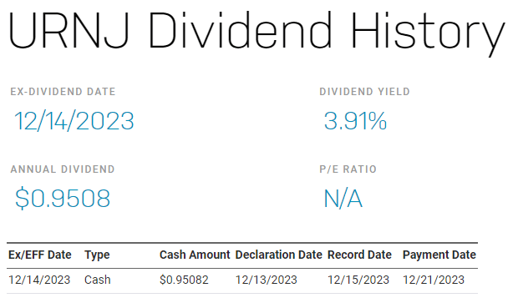518x308 pixels.
Task: Click the Cash Amount column header
Action: (x=195, y=255)
